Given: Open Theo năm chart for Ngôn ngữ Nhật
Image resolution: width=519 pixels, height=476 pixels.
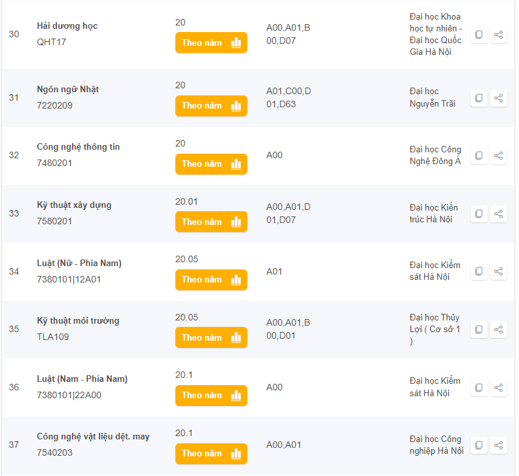Looking at the screenshot, I should click(x=211, y=106).
